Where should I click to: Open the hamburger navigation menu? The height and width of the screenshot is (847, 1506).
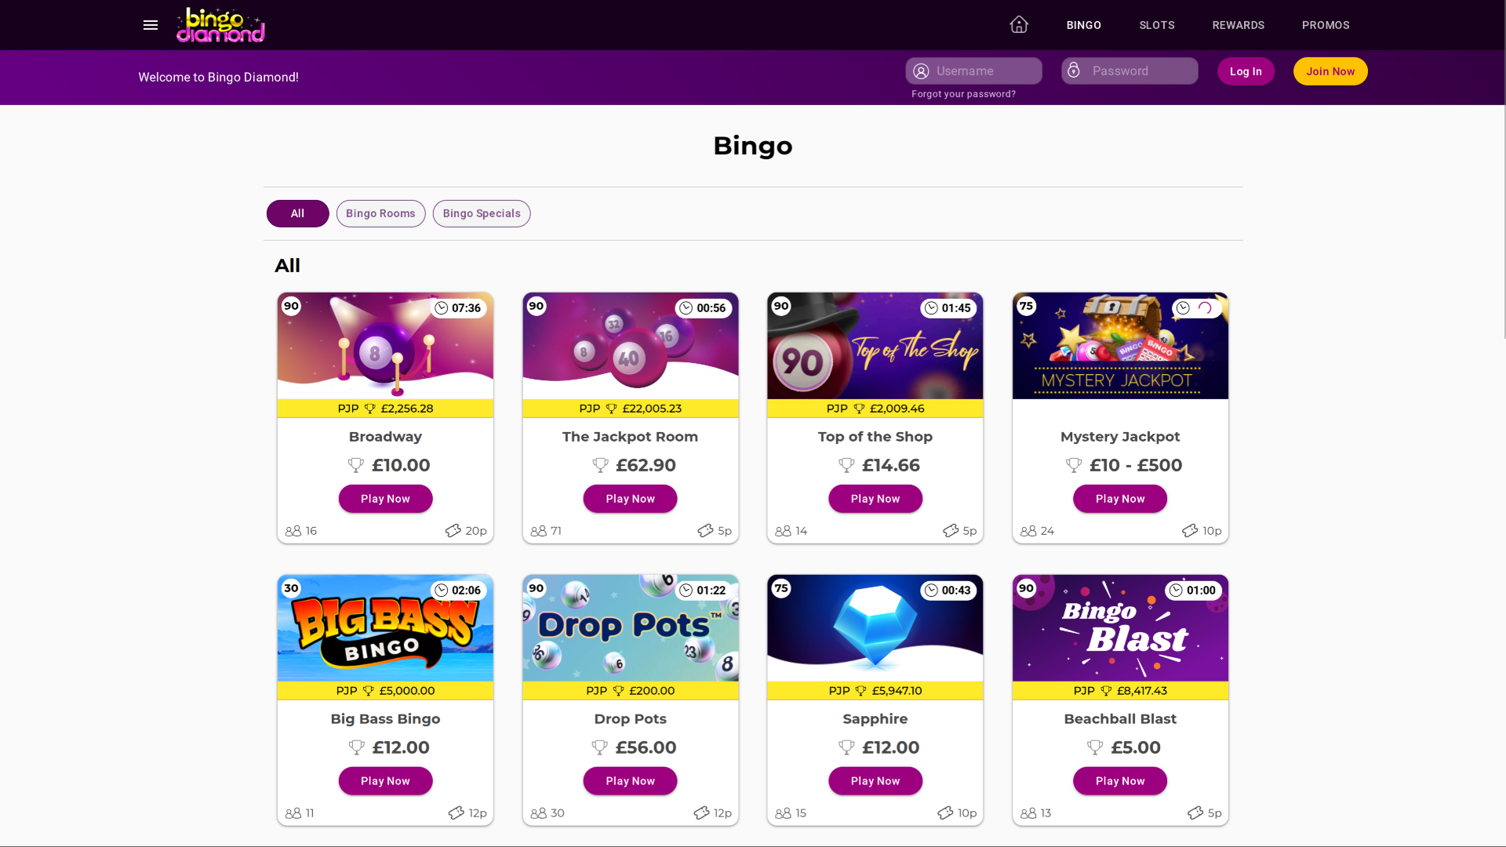coord(150,25)
